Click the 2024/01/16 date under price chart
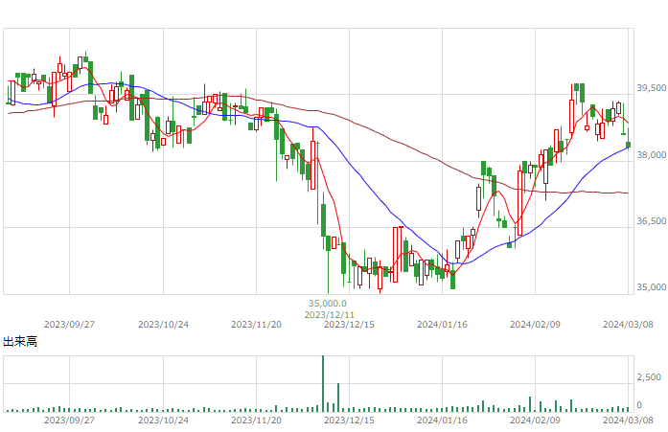This screenshot has height=432, width=668. [442, 325]
